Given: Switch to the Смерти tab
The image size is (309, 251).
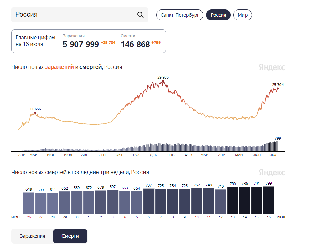Looking at the screenshot, I should point(70,236).
